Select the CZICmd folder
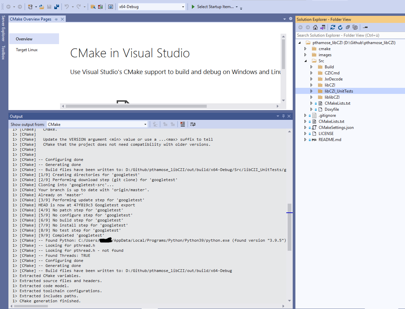The height and width of the screenshot is (309, 405). pyautogui.click(x=332, y=73)
